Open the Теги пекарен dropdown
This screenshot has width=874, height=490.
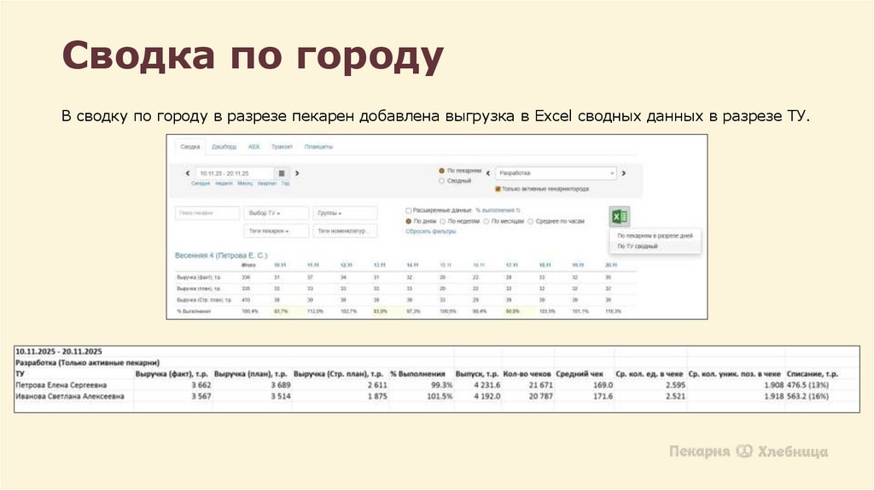tap(276, 230)
